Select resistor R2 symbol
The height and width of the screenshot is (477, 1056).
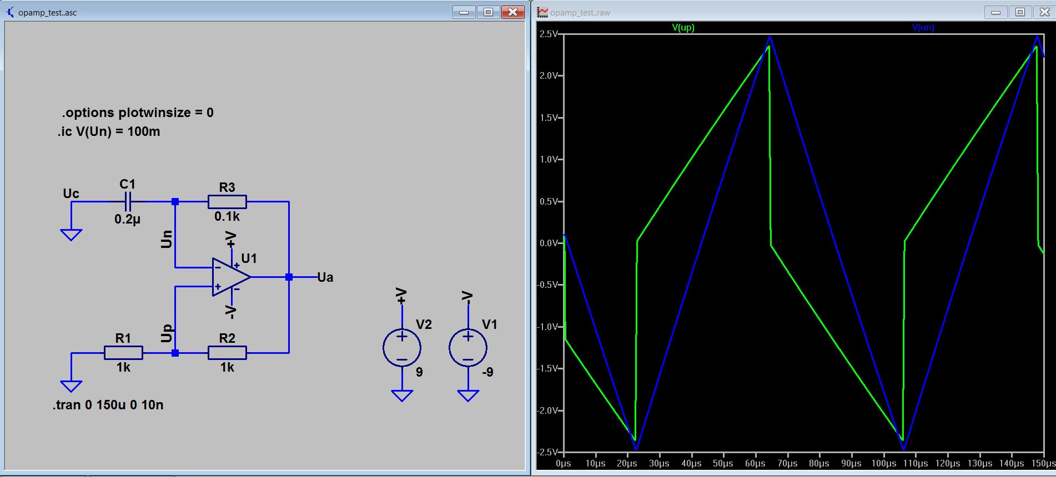point(227,353)
